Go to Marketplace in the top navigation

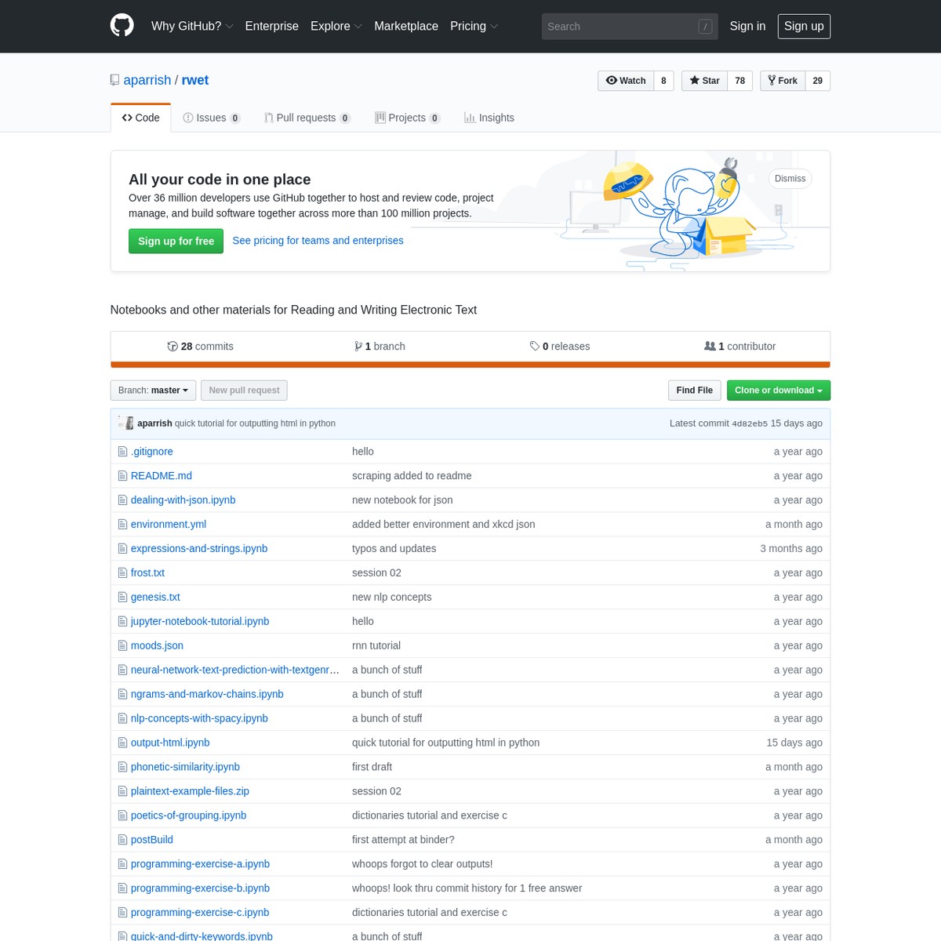coord(406,26)
